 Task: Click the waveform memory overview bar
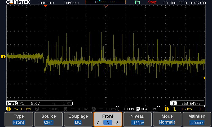coord(105,2)
